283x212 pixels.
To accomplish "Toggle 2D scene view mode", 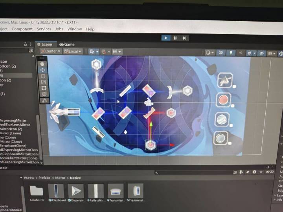I will pyautogui.click(x=221, y=53).
